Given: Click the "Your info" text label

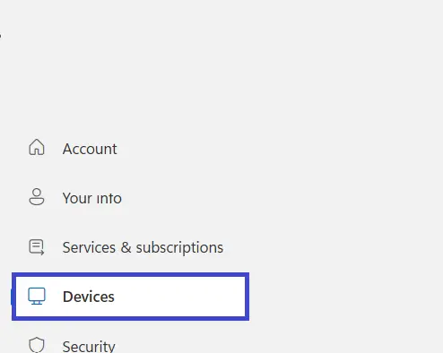Looking at the screenshot, I should pos(92,198).
